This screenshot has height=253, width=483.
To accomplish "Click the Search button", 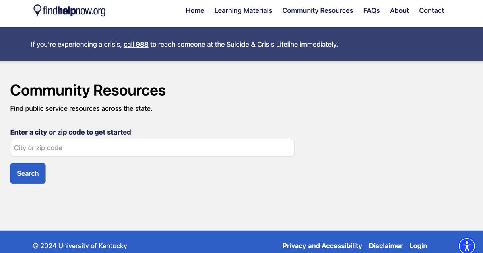I will point(28,173).
